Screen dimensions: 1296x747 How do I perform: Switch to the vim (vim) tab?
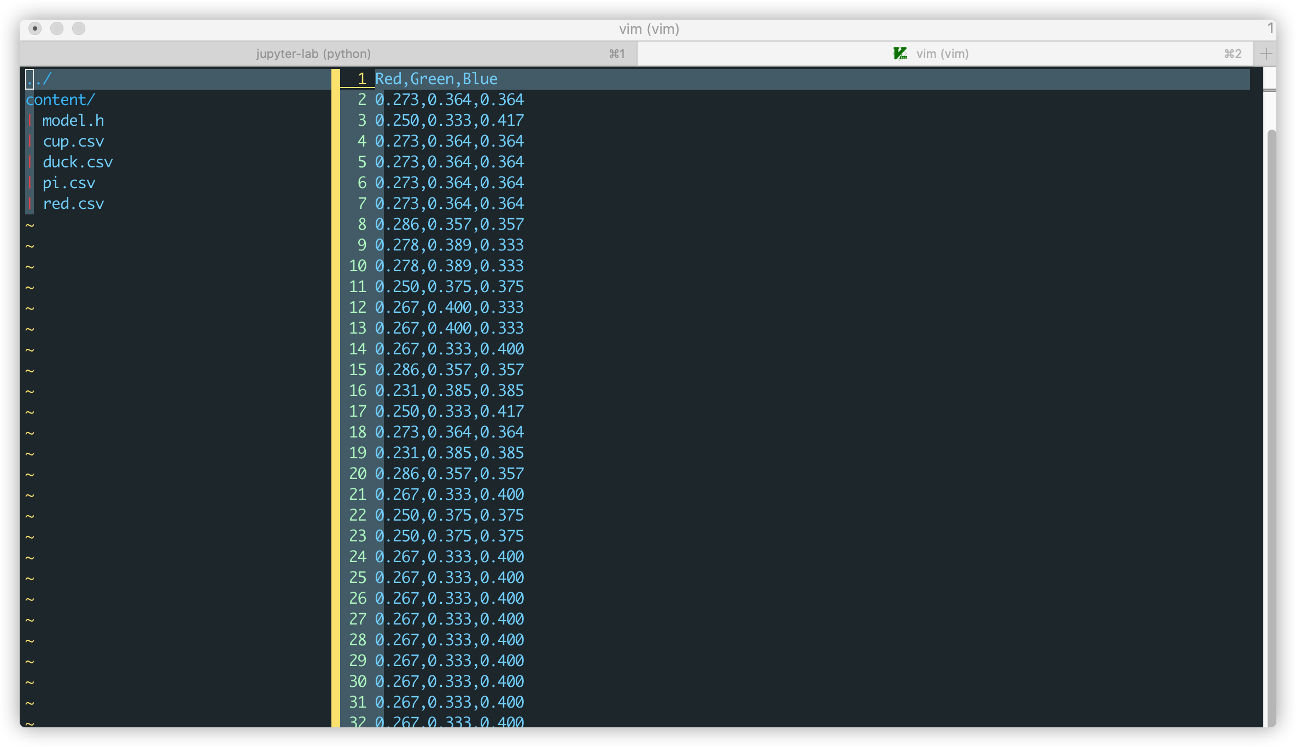(x=945, y=54)
